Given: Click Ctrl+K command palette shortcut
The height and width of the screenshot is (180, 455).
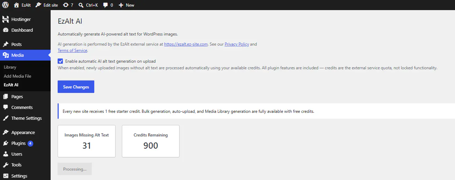Looking at the screenshot, I should click(x=92, y=5).
